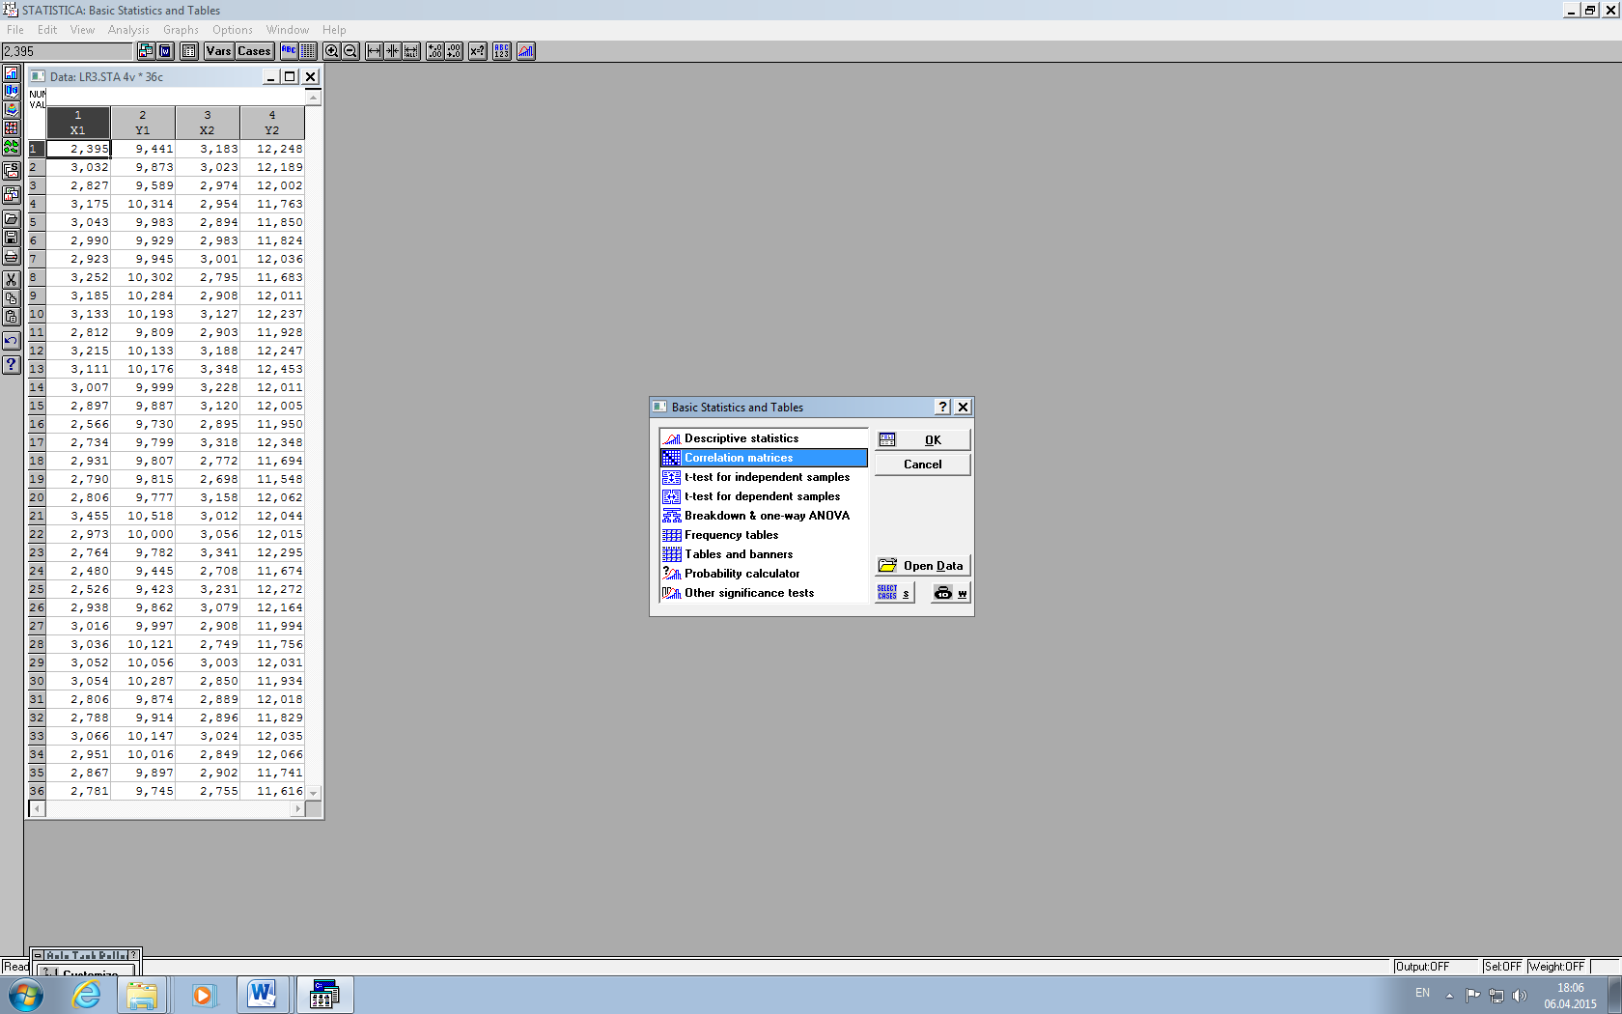Open the Vars toolbar button
Viewport: 1622px width, 1014px height.
(x=218, y=51)
